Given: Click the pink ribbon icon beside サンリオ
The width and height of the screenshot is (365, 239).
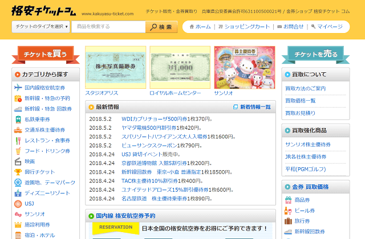Looking at the screenshot, I should tap(18, 214).
